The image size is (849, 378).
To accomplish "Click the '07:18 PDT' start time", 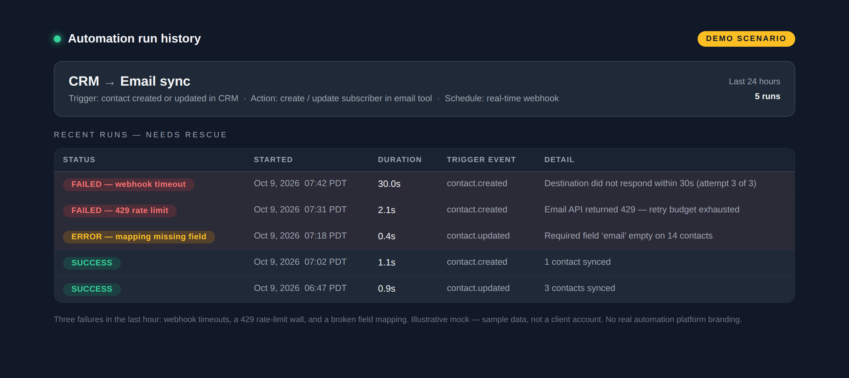I will [x=325, y=236].
